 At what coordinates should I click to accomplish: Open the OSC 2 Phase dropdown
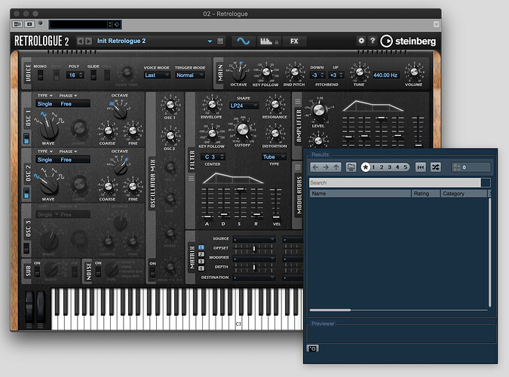click(68, 152)
